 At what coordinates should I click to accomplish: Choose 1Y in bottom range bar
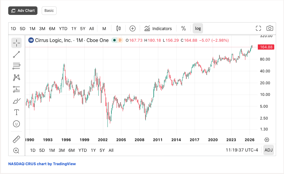(93, 150)
